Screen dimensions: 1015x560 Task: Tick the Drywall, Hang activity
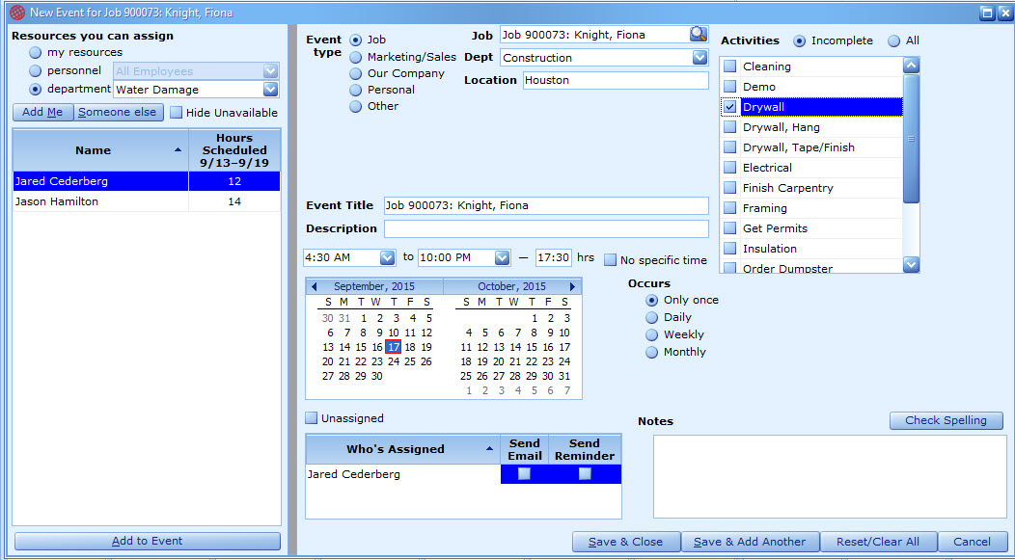(730, 127)
